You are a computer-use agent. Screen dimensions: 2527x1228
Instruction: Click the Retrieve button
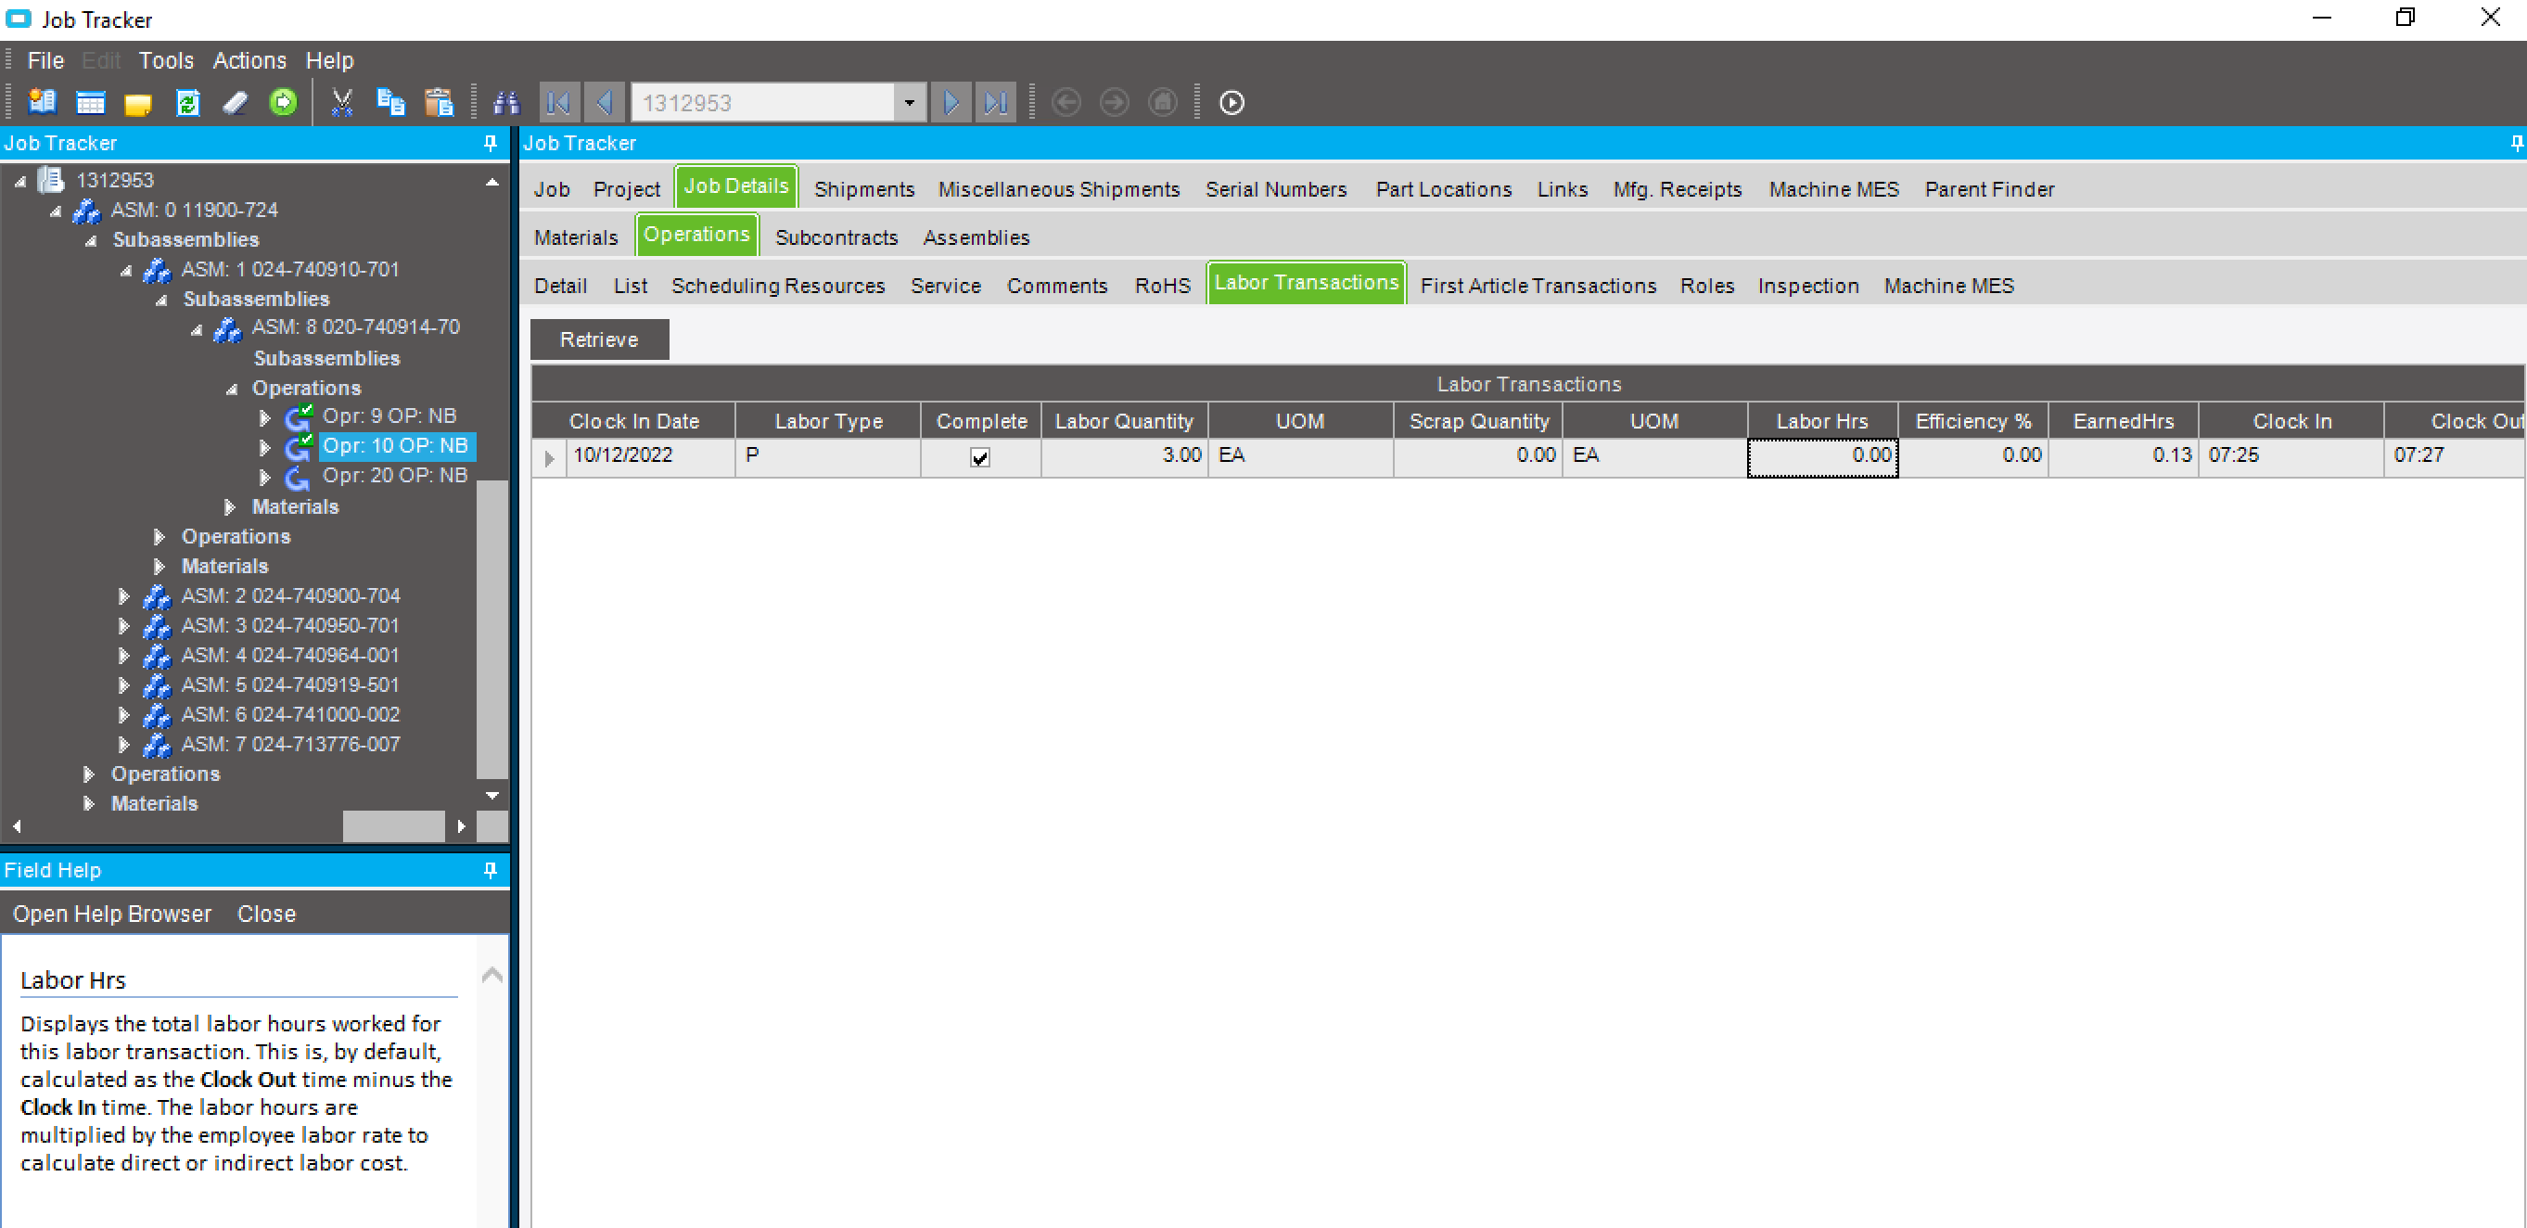[599, 339]
